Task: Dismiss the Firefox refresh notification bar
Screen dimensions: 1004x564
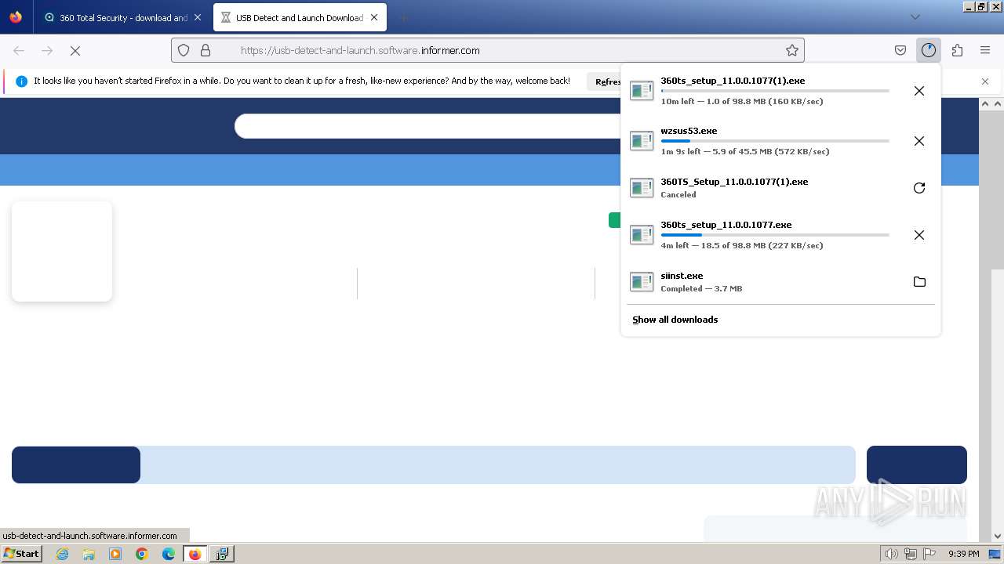Action: tap(985, 81)
